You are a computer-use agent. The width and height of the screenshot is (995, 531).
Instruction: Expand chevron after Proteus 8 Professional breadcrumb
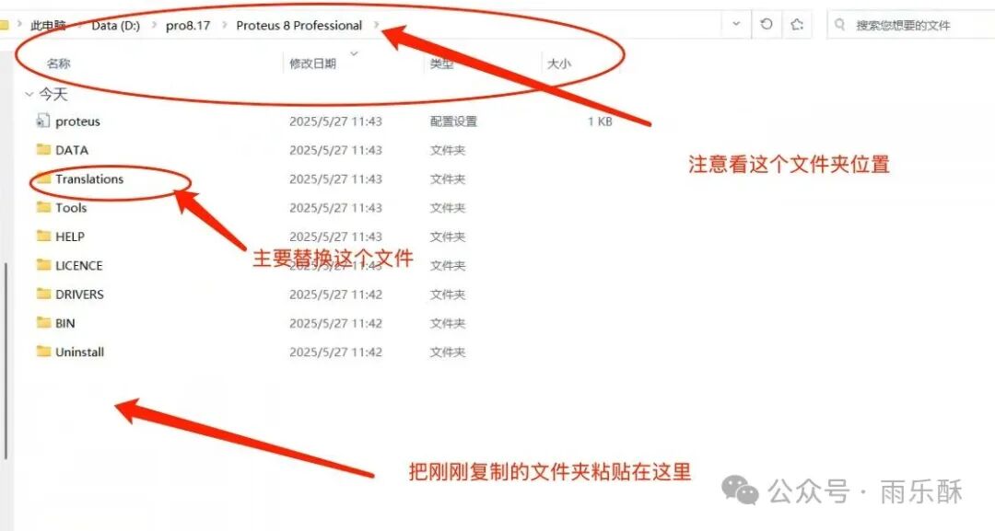[x=376, y=25]
